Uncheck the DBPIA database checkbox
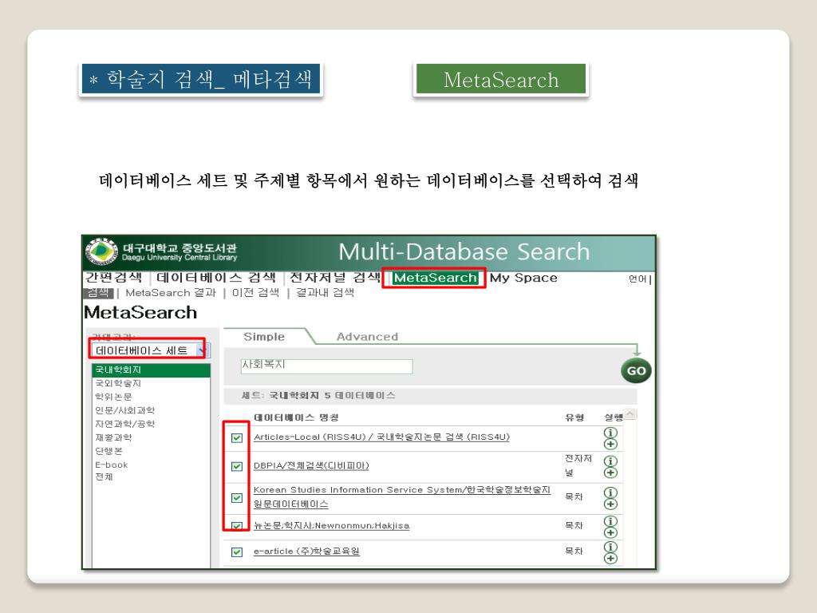 click(236, 466)
